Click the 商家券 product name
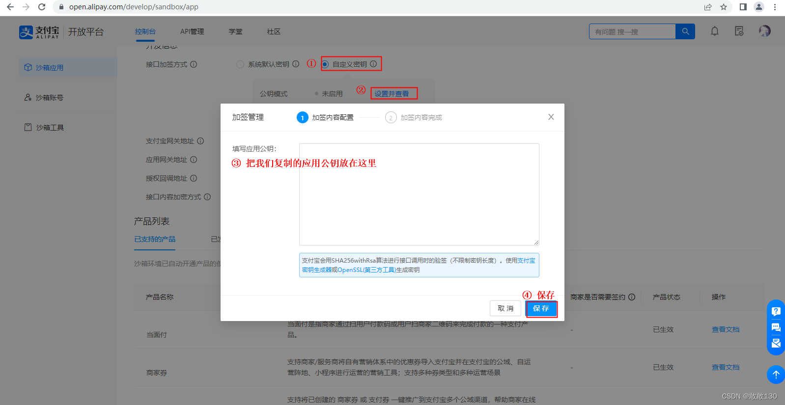This screenshot has width=785, height=405. (157, 373)
